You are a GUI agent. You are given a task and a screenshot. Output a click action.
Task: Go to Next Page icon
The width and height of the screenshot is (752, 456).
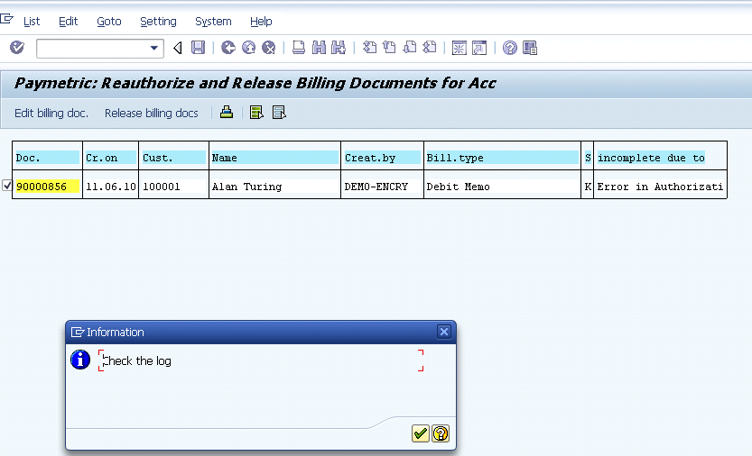pyautogui.click(x=410, y=48)
